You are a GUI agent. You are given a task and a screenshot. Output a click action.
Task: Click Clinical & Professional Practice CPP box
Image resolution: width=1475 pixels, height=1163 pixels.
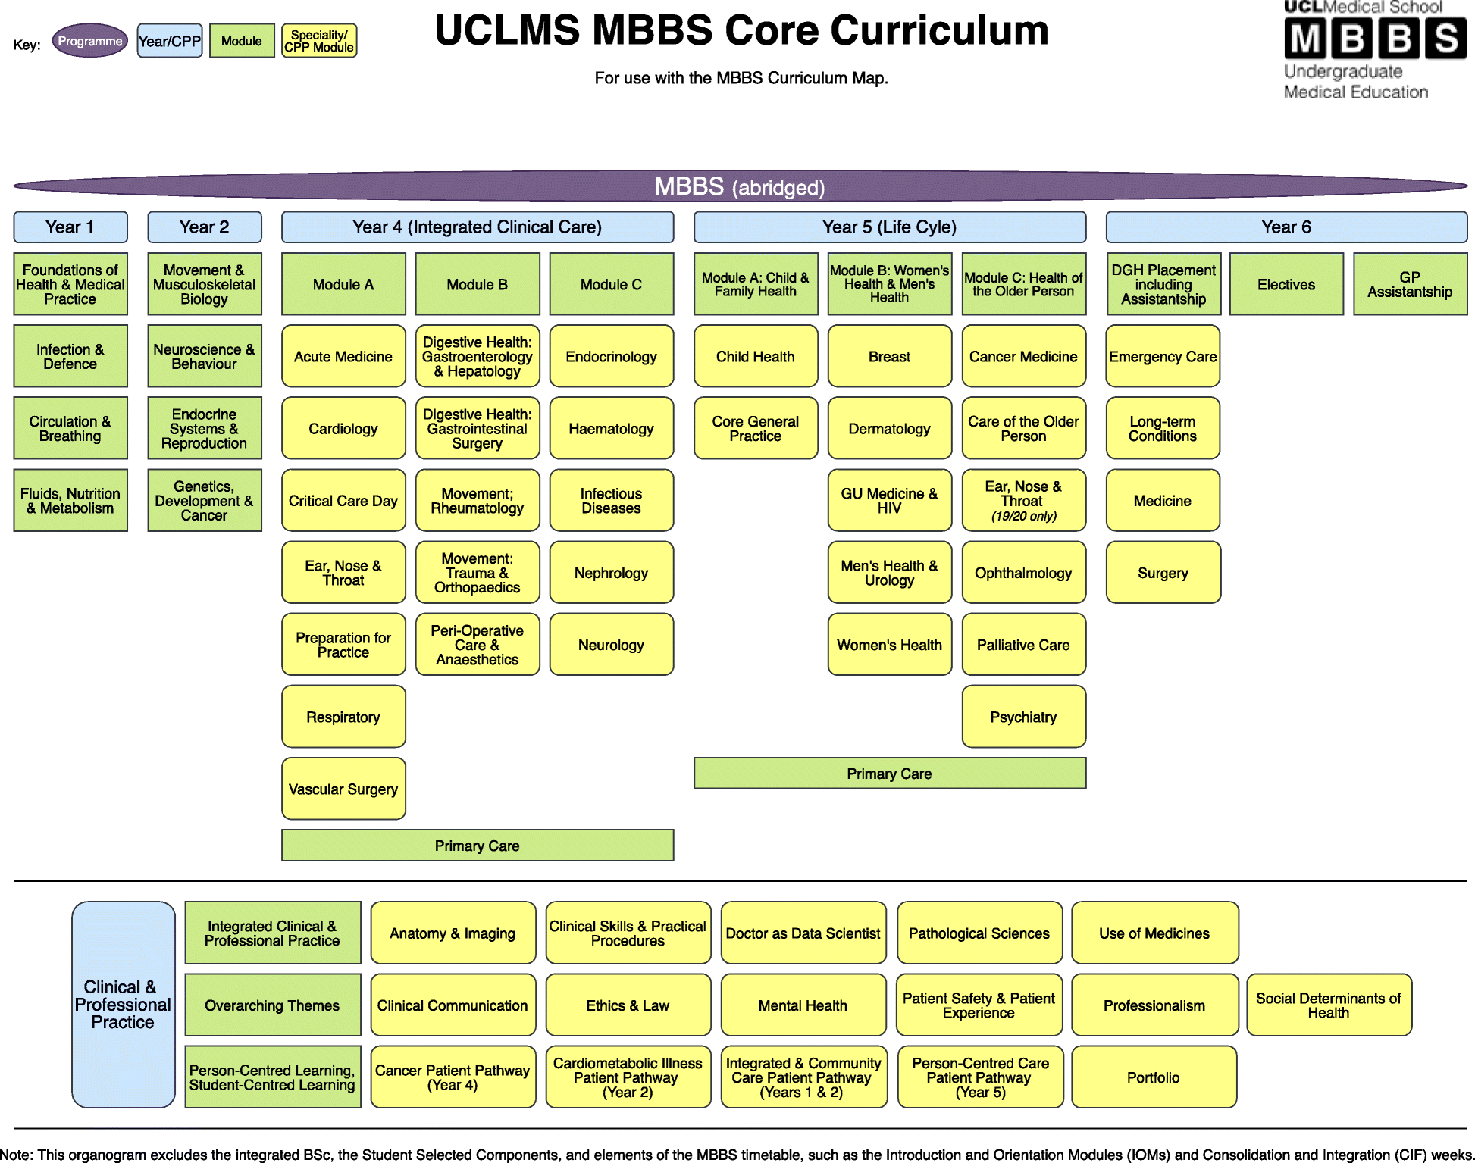tap(124, 1005)
